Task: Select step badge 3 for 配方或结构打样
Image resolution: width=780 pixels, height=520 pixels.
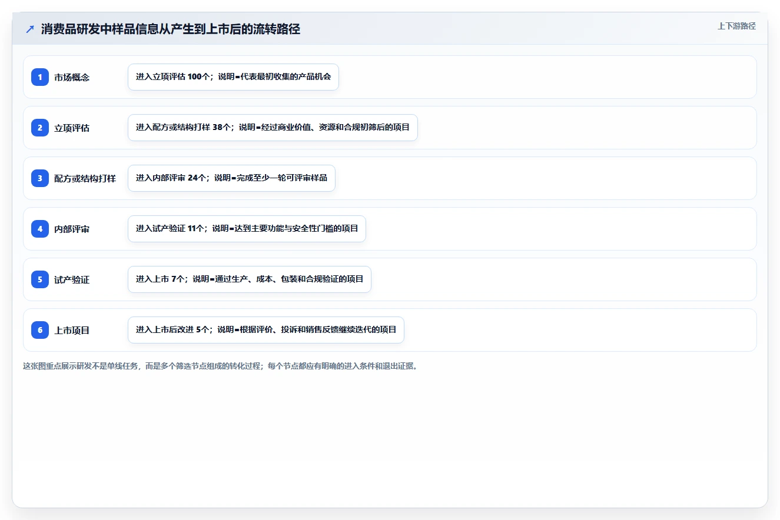Action: (40, 178)
